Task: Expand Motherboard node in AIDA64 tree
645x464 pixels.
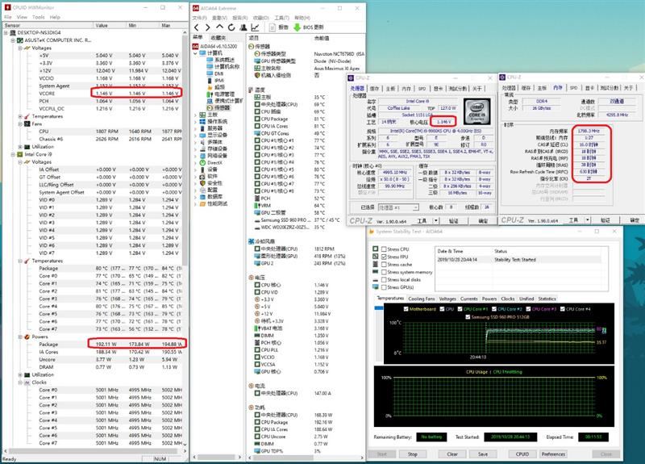Action: 195,115
